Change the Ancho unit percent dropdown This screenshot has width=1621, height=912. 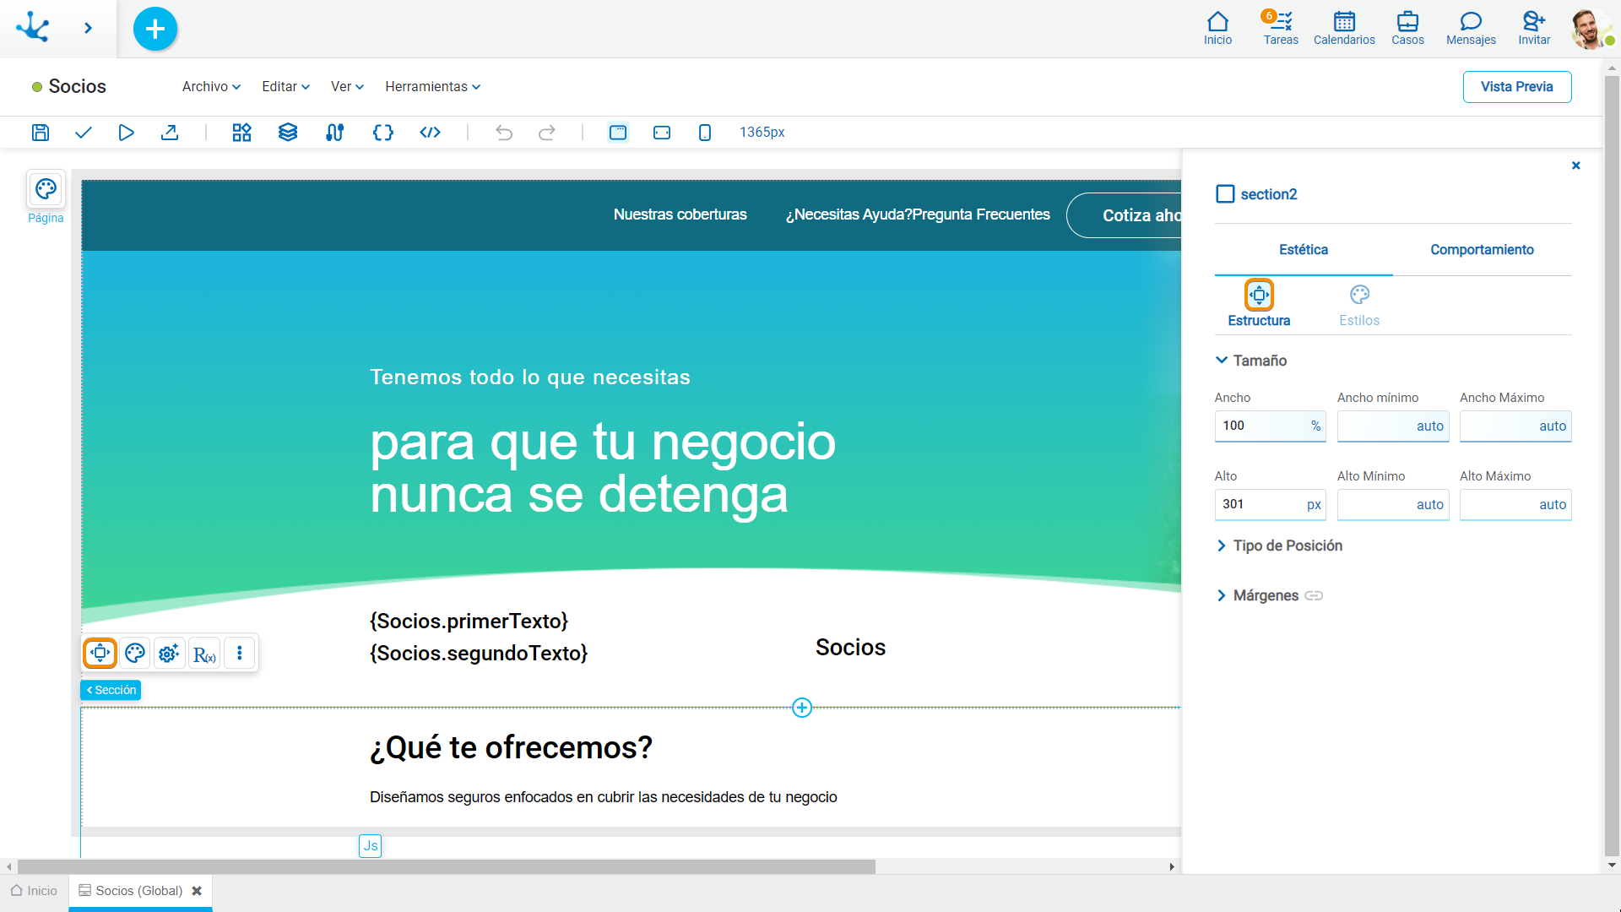click(1315, 426)
